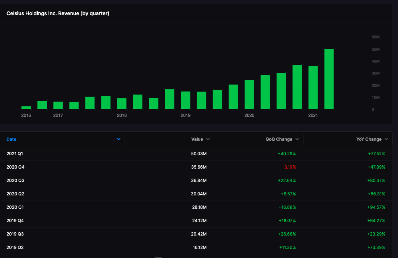
Task: Click the '+18.07%' QoQ change cell
Action: 287,221
